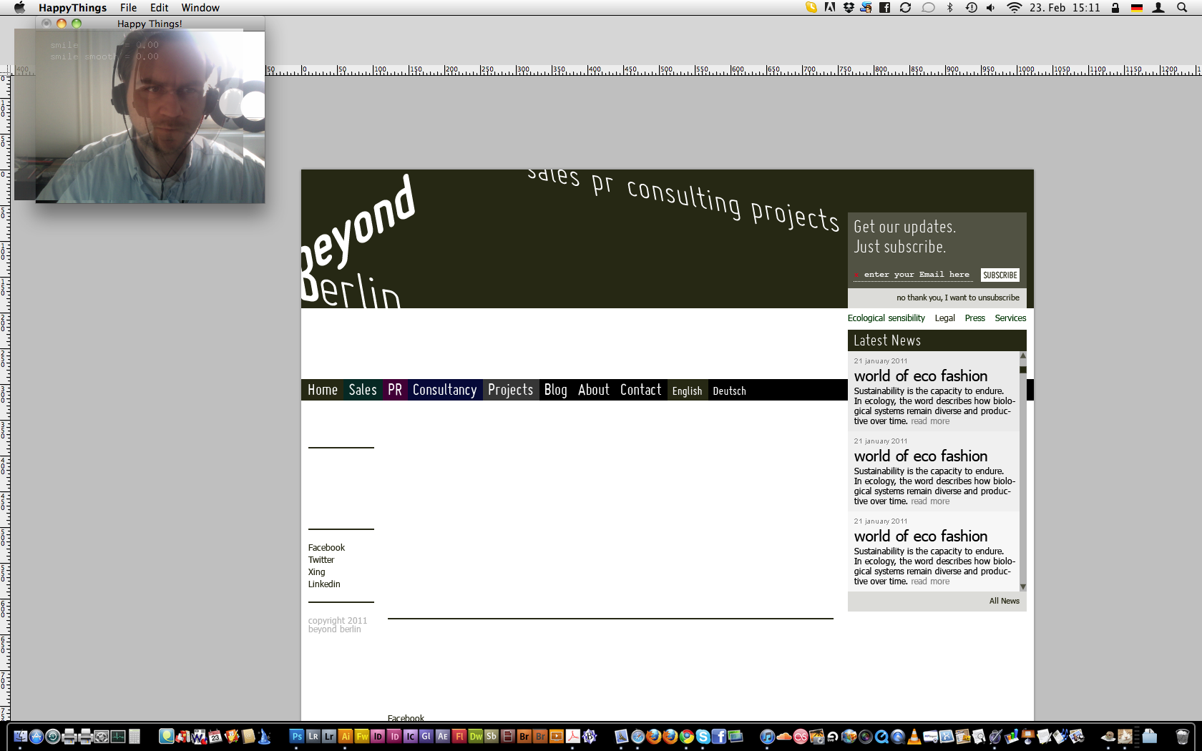Open the File menu
The height and width of the screenshot is (751, 1202).
coord(128,8)
